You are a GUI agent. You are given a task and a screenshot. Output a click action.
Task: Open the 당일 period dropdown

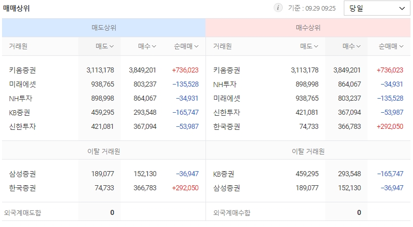click(x=377, y=8)
